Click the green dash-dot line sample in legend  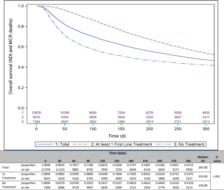point(164,144)
